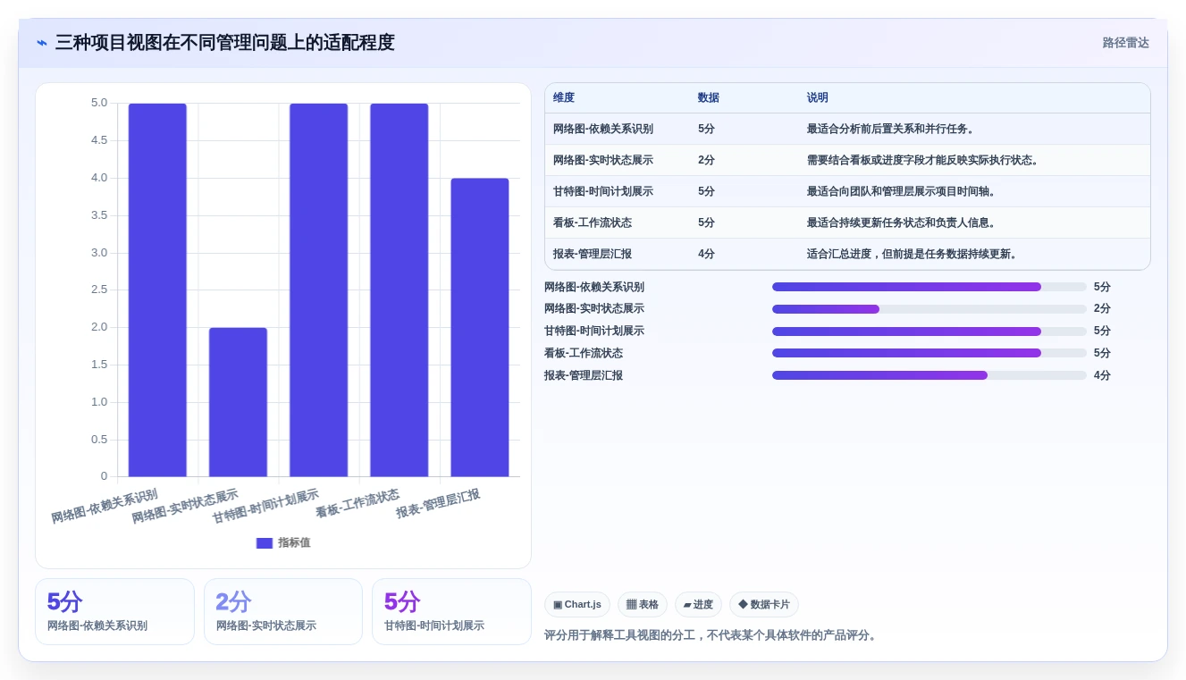Open the 5分 网络图-依赖关系识别 data card
This screenshot has height=680, width=1186.
pyautogui.click(x=114, y=611)
